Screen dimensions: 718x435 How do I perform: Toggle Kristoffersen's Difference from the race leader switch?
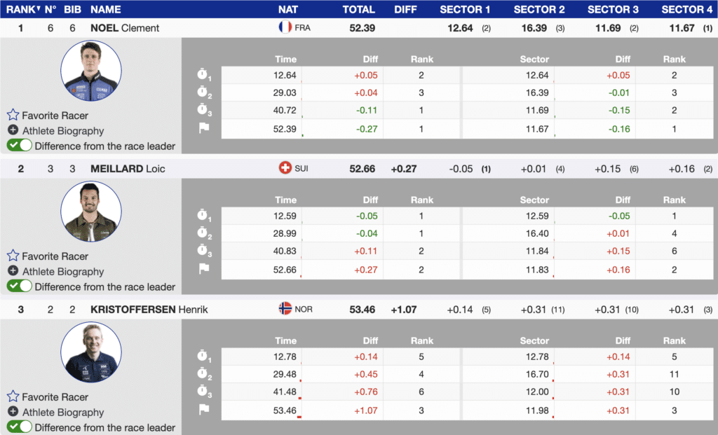click(20, 427)
